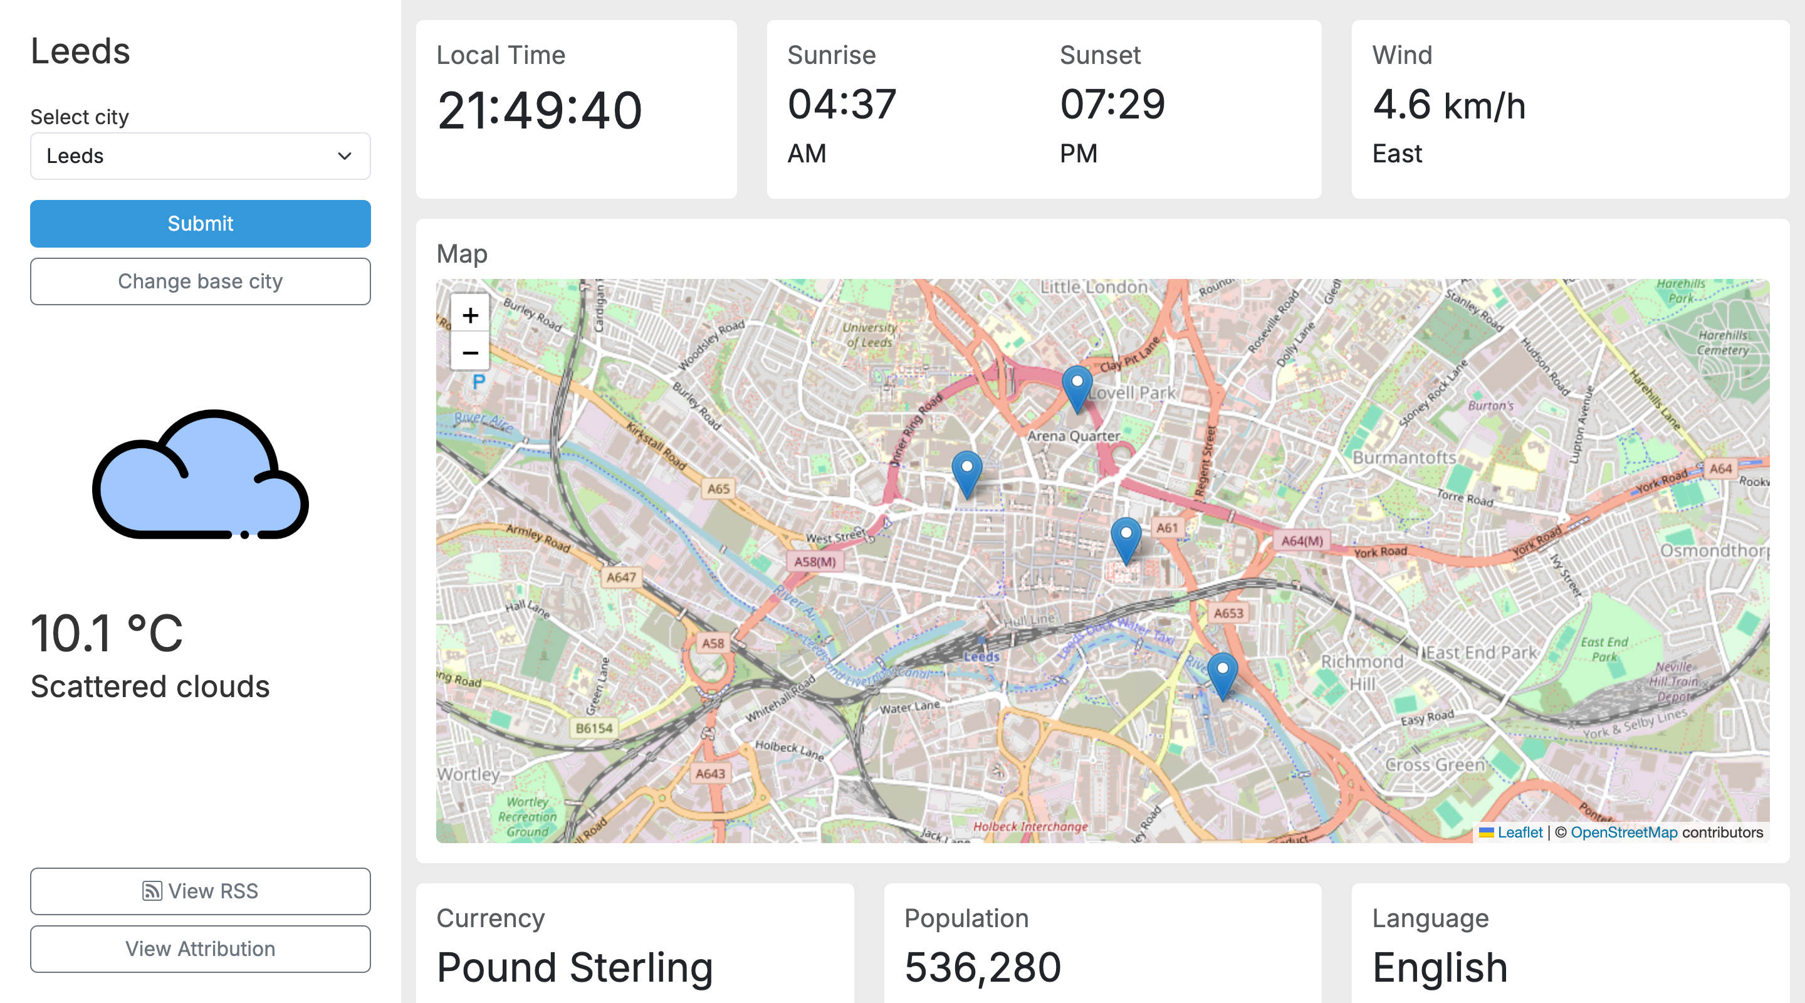Image resolution: width=1805 pixels, height=1003 pixels.
Task: Follow the Leaflet link on the map
Action: [x=1519, y=832]
